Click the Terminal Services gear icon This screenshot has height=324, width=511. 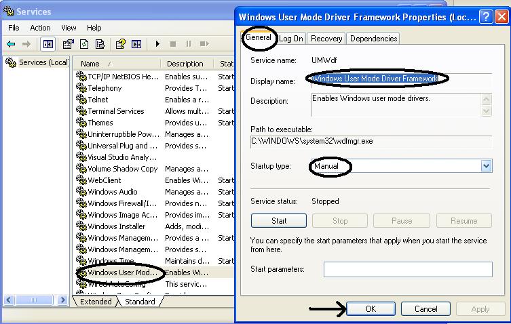point(81,110)
